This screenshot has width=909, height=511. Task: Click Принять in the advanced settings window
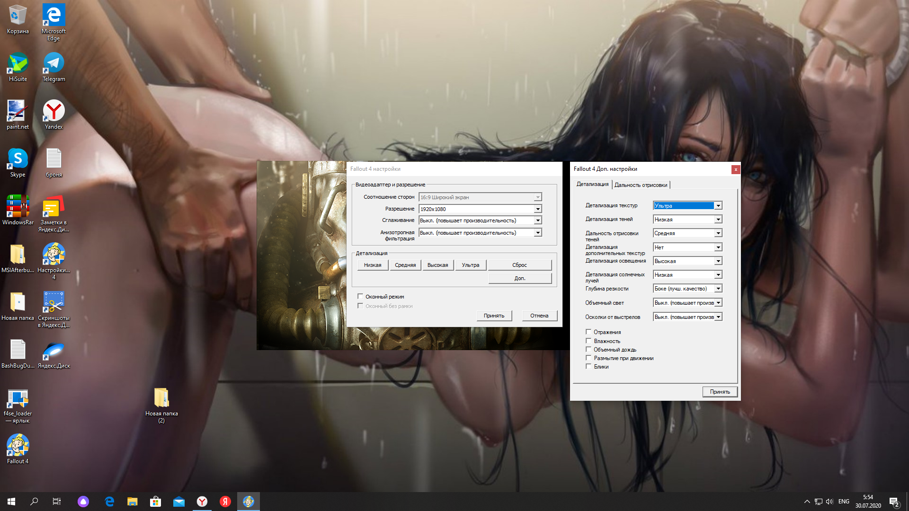pyautogui.click(x=720, y=392)
